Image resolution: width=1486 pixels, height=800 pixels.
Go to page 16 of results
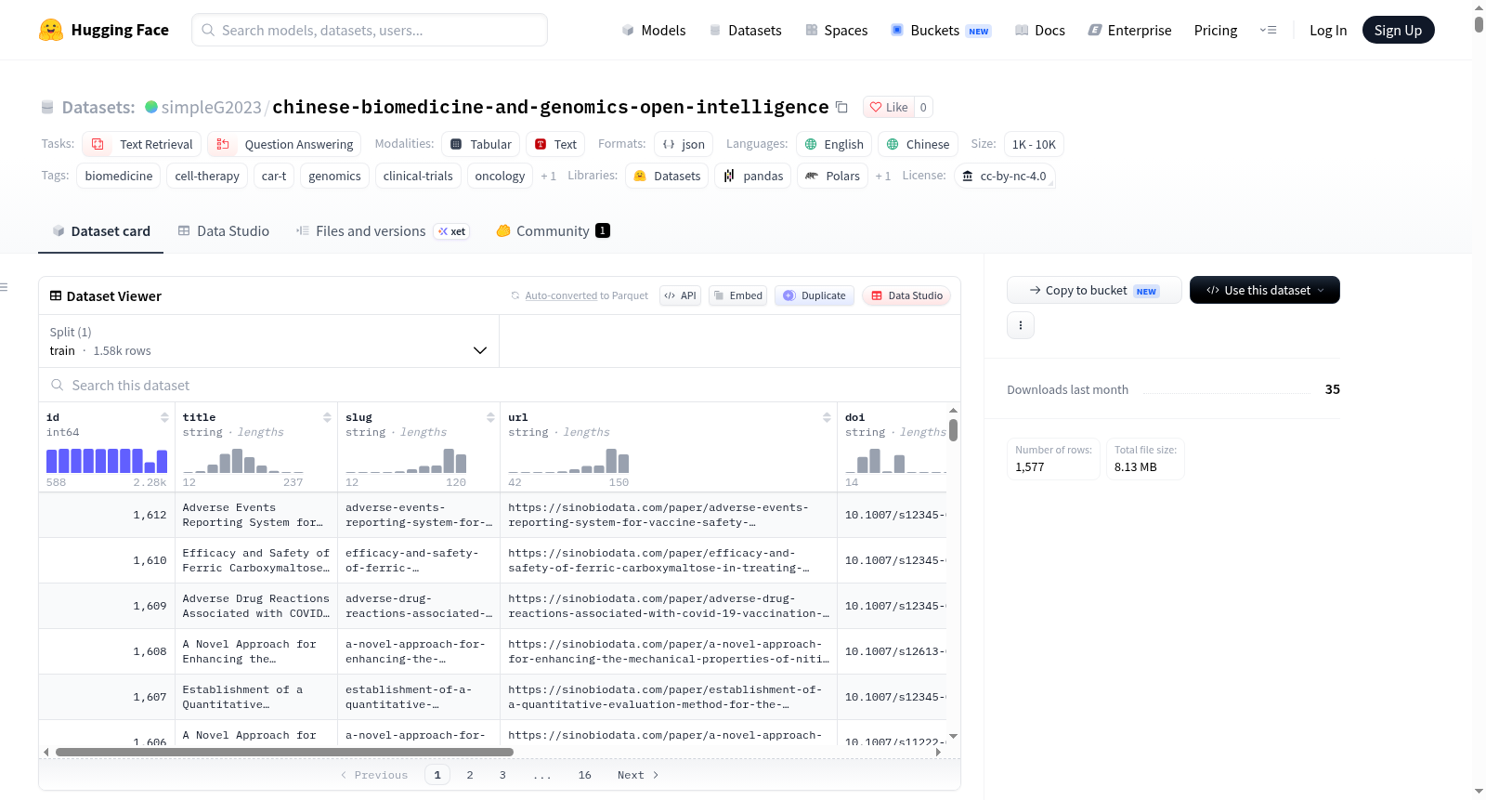click(584, 775)
